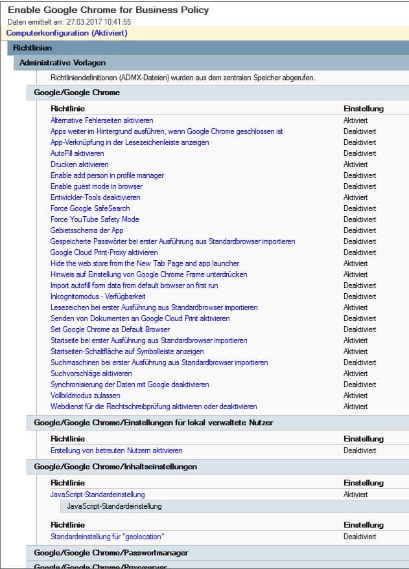The image size is (409, 569).
Task: Click the Drucken aktivieren policy link
Action: pos(80,164)
